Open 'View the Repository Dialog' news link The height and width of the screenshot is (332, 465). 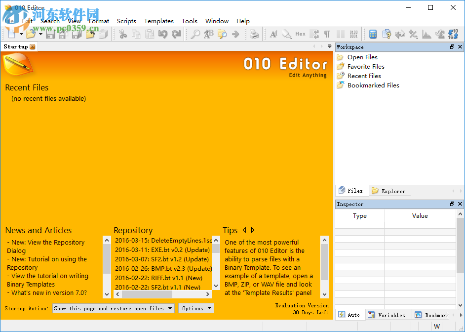point(46,247)
